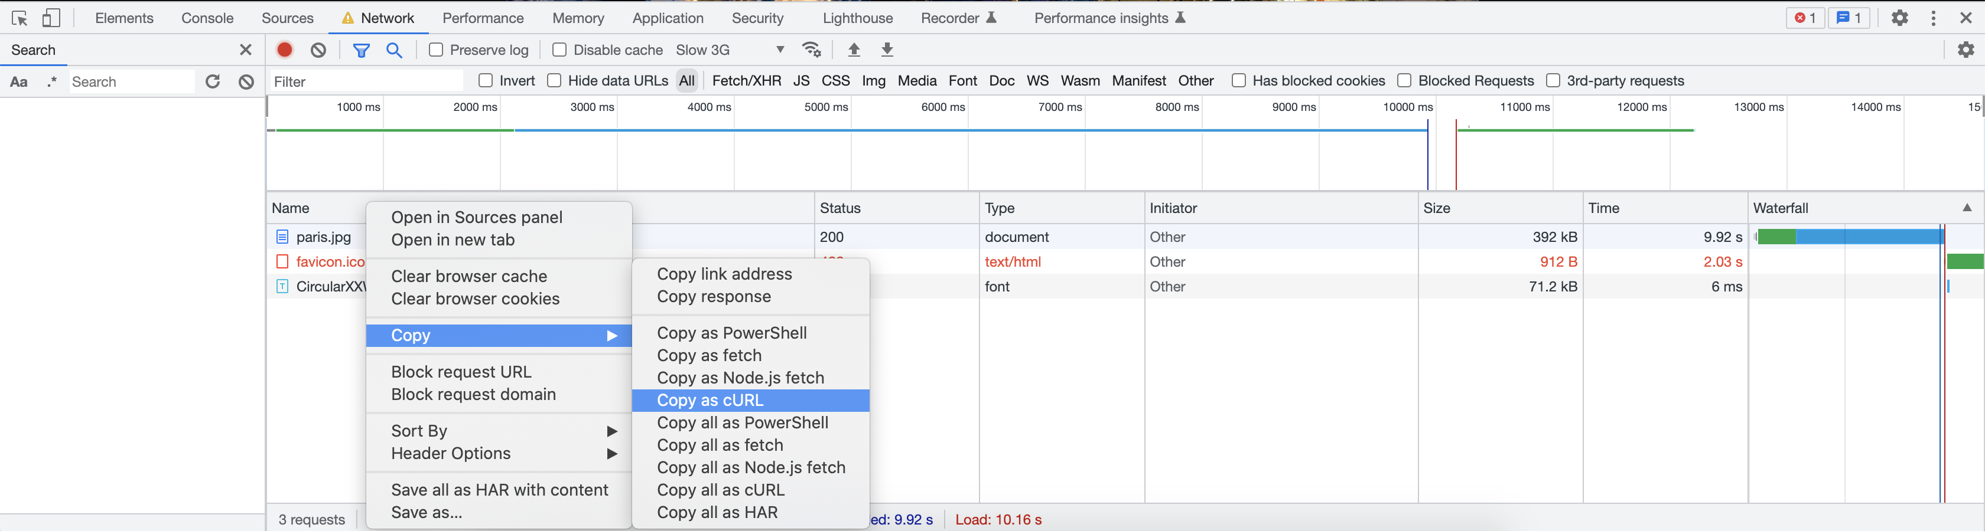The image size is (1985, 531).
Task: Import HAR file with upload arrow
Action: [854, 50]
